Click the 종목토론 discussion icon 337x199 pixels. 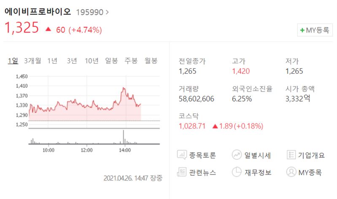coord(183,155)
